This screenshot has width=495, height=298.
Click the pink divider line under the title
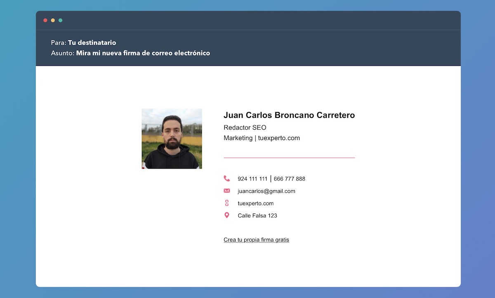[289, 157]
